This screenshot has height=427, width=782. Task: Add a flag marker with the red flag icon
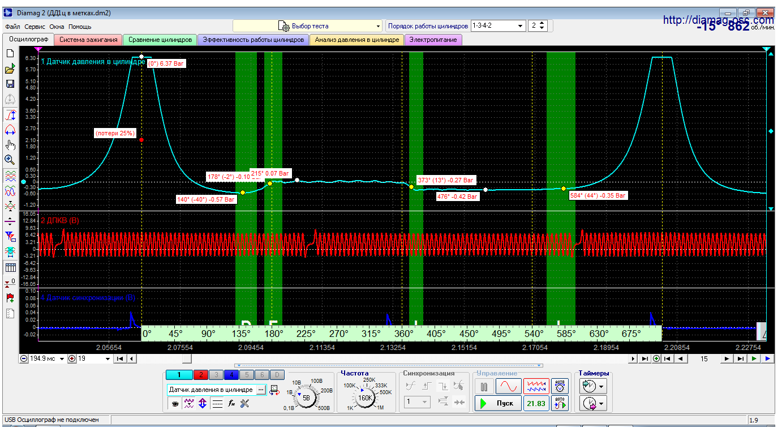pyautogui.click(x=10, y=297)
